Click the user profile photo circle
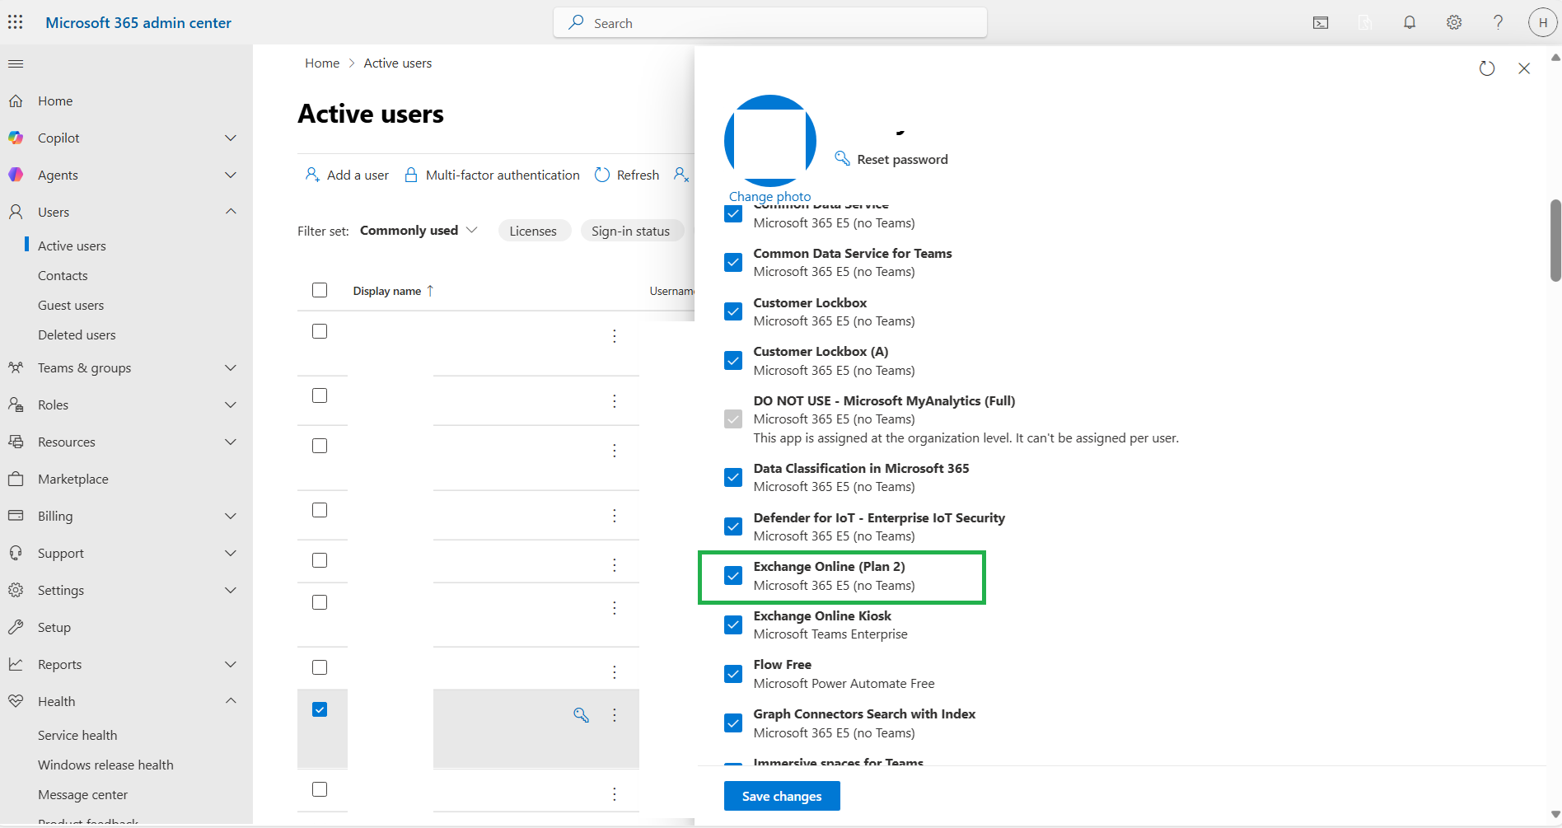The height and width of the screenshot is (828, 1562). 770,141
